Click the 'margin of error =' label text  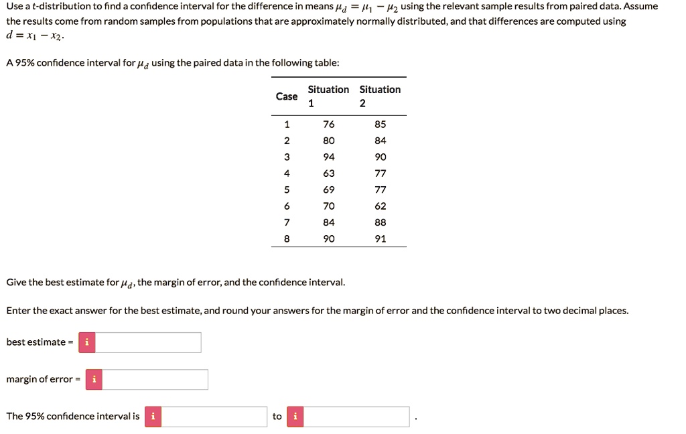pos(42,378)
